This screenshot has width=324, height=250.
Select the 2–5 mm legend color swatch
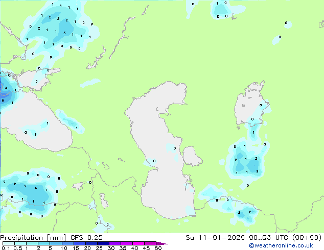click(x=44, y=243)
